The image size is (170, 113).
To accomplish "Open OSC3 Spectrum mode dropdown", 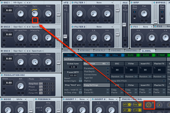I will [x=38, y=51].
